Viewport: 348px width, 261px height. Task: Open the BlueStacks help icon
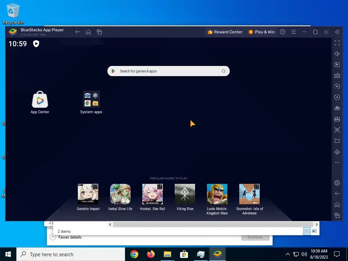(282, 32)
